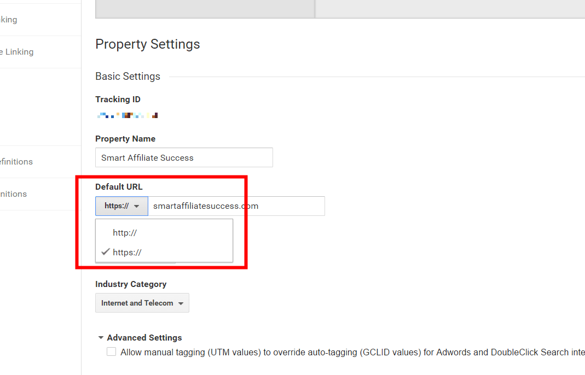Enable manual tagging override for Adwords
This screenshot has height=375, width=585.
(111, 351)
